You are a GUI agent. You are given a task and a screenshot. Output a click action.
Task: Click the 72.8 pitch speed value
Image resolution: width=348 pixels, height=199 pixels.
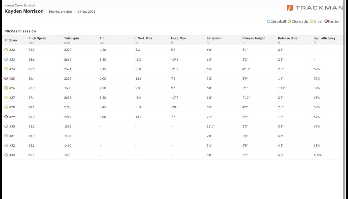pyautogui.click(x=31, y=50)
